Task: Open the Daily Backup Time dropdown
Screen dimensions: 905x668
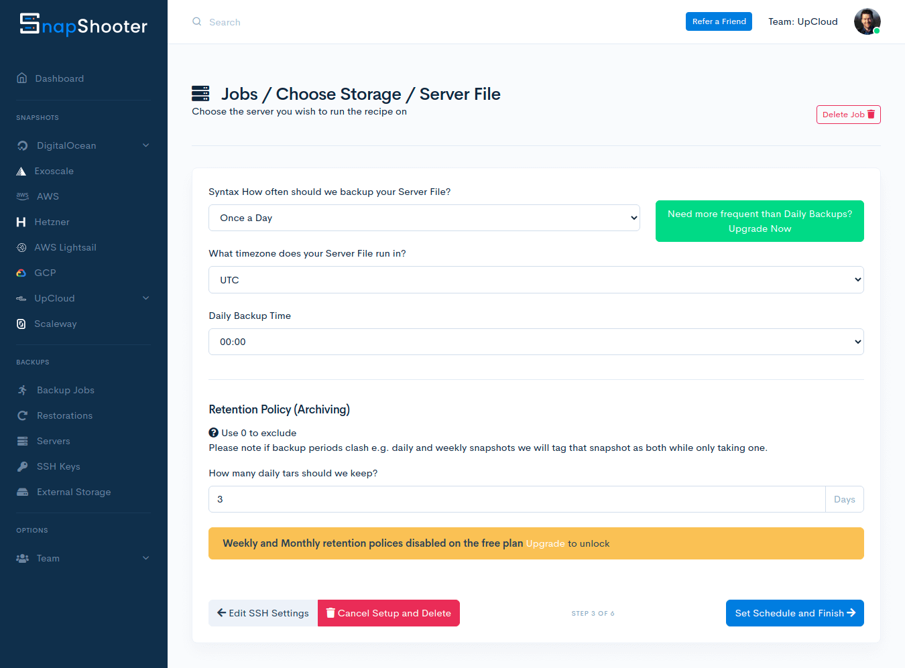Action: coord(536,342)
